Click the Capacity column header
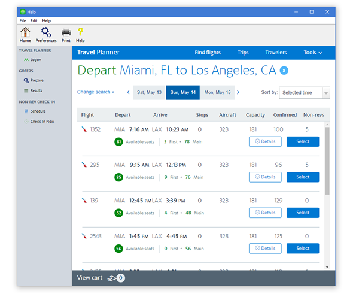This screenshot has width=359, height=303. pyautogui.click(x=255, y=115)
